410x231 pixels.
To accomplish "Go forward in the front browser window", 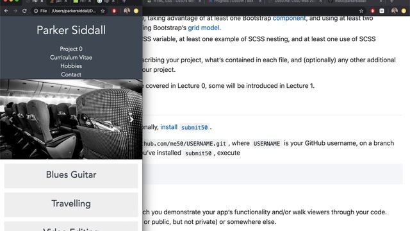I will tap(15, 11).
